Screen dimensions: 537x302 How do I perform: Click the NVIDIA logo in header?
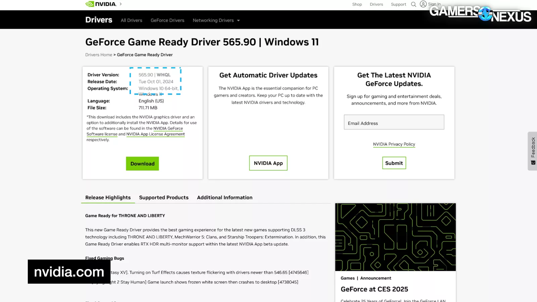[x=101, y=4]
